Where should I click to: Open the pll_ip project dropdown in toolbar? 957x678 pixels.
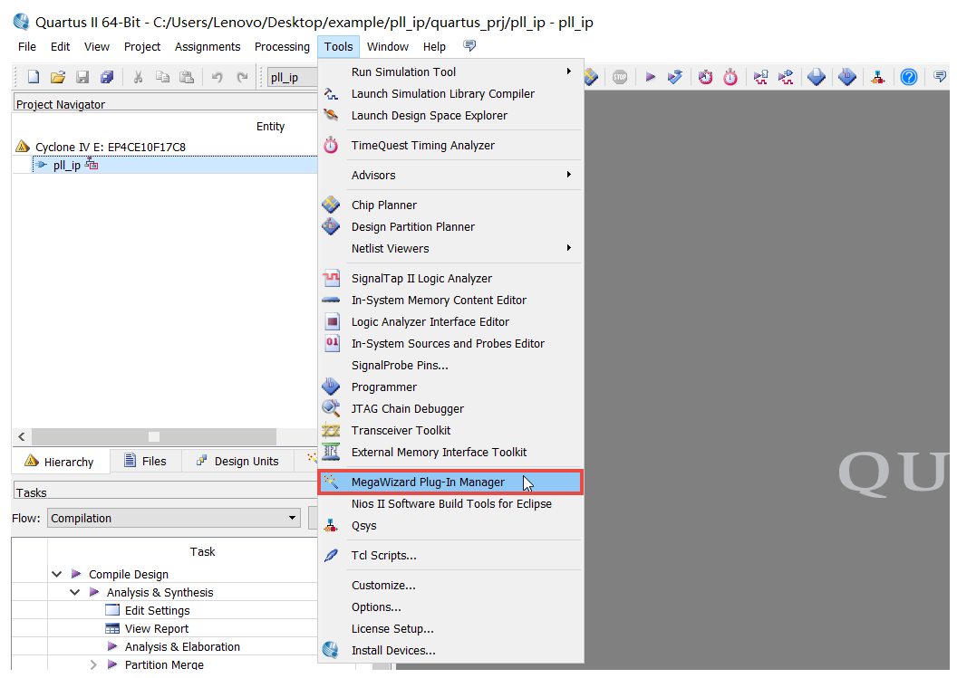pyautogui.click(x=293, y=78)
